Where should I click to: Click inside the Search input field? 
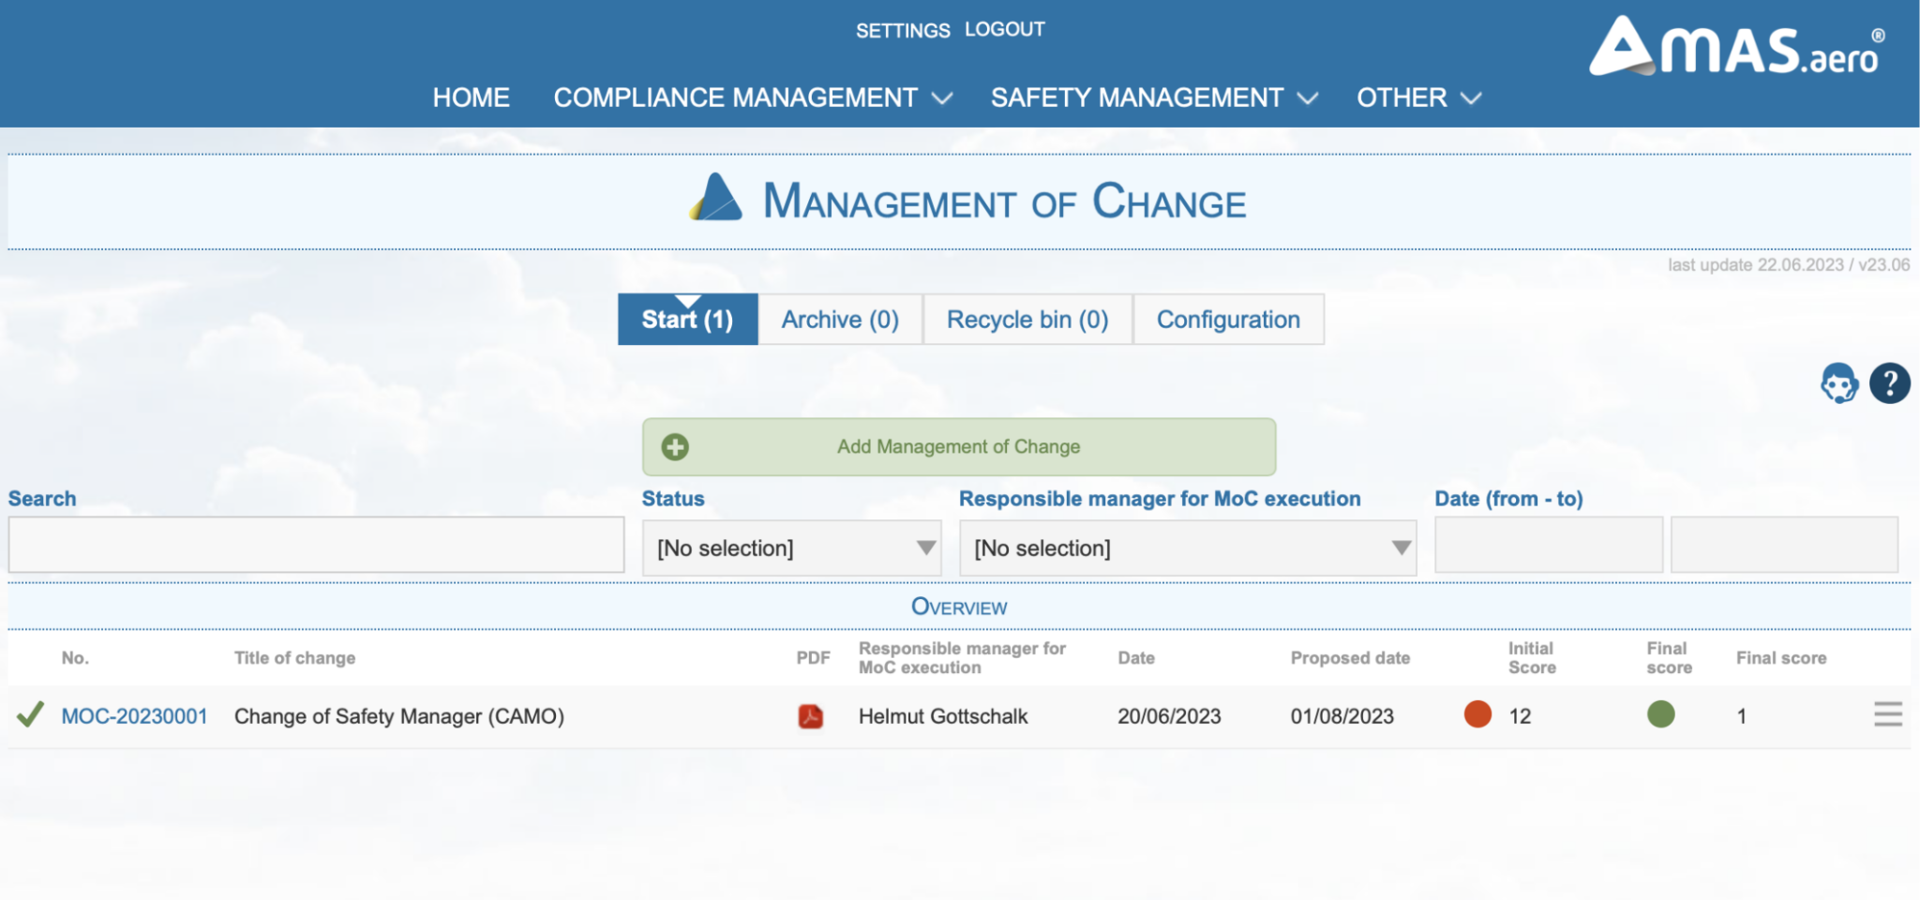(316, 544)
